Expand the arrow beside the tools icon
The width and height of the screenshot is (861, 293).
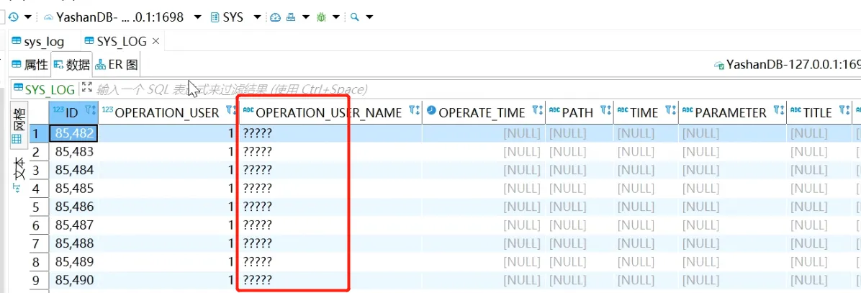point(305,17)
